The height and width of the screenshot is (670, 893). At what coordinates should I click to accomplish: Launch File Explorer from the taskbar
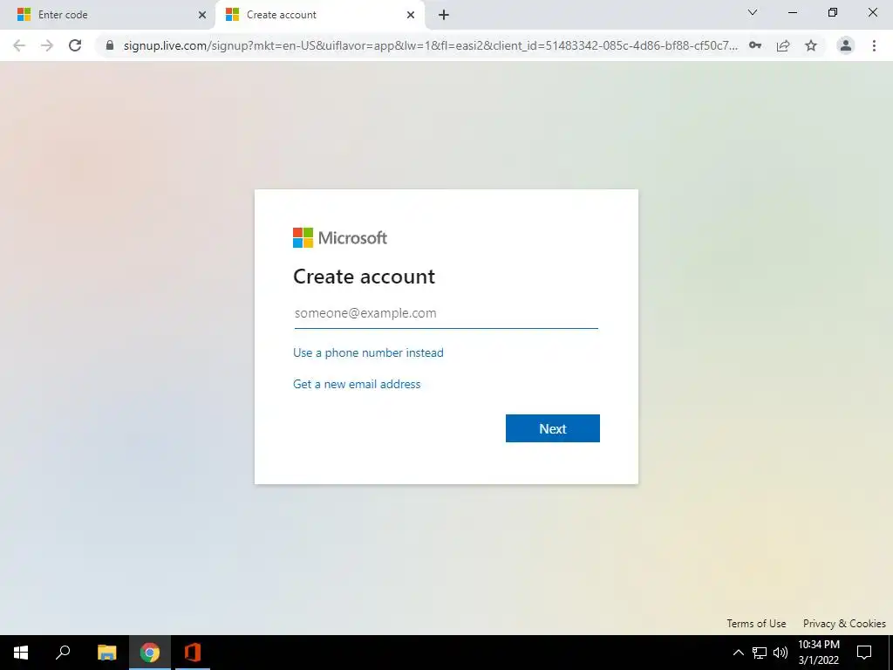[x=106, y=653]
